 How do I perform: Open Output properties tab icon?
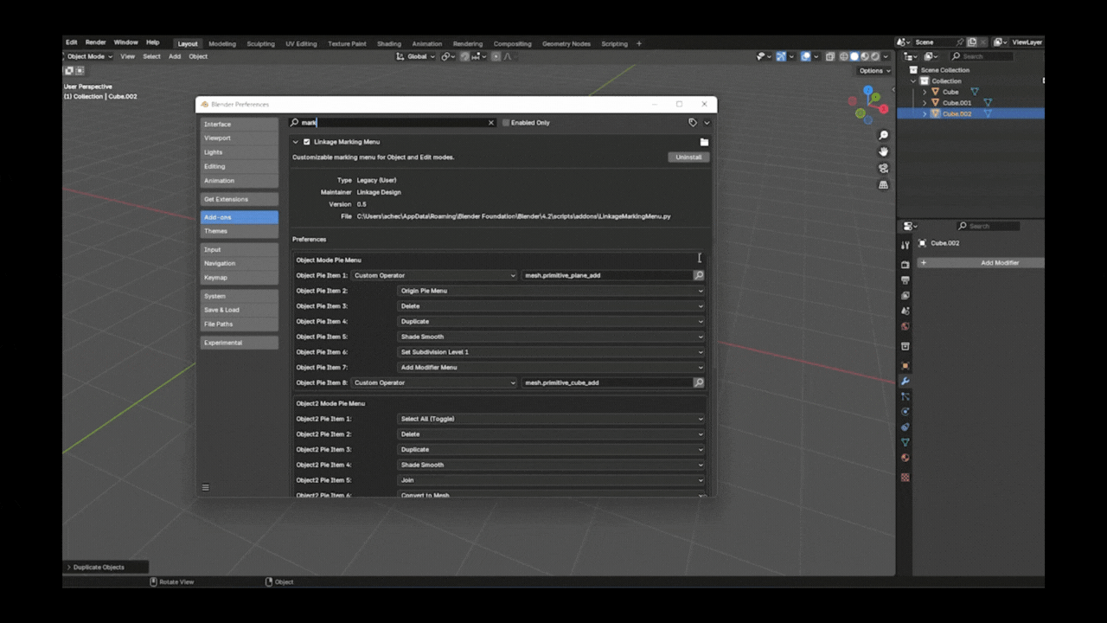click(x=905, y=280)
